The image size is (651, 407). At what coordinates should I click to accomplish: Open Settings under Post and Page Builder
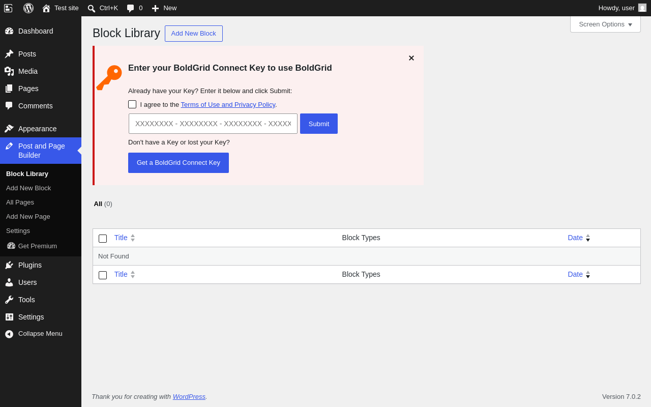[x=18, y=230]
